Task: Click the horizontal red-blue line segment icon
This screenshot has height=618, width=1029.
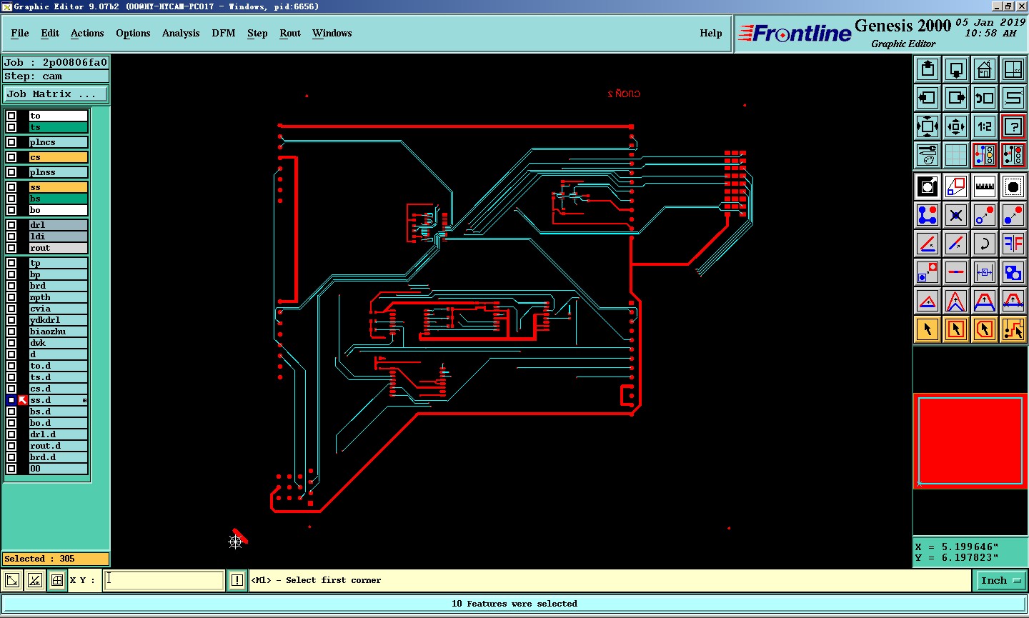Action: [x=956, y=272]
